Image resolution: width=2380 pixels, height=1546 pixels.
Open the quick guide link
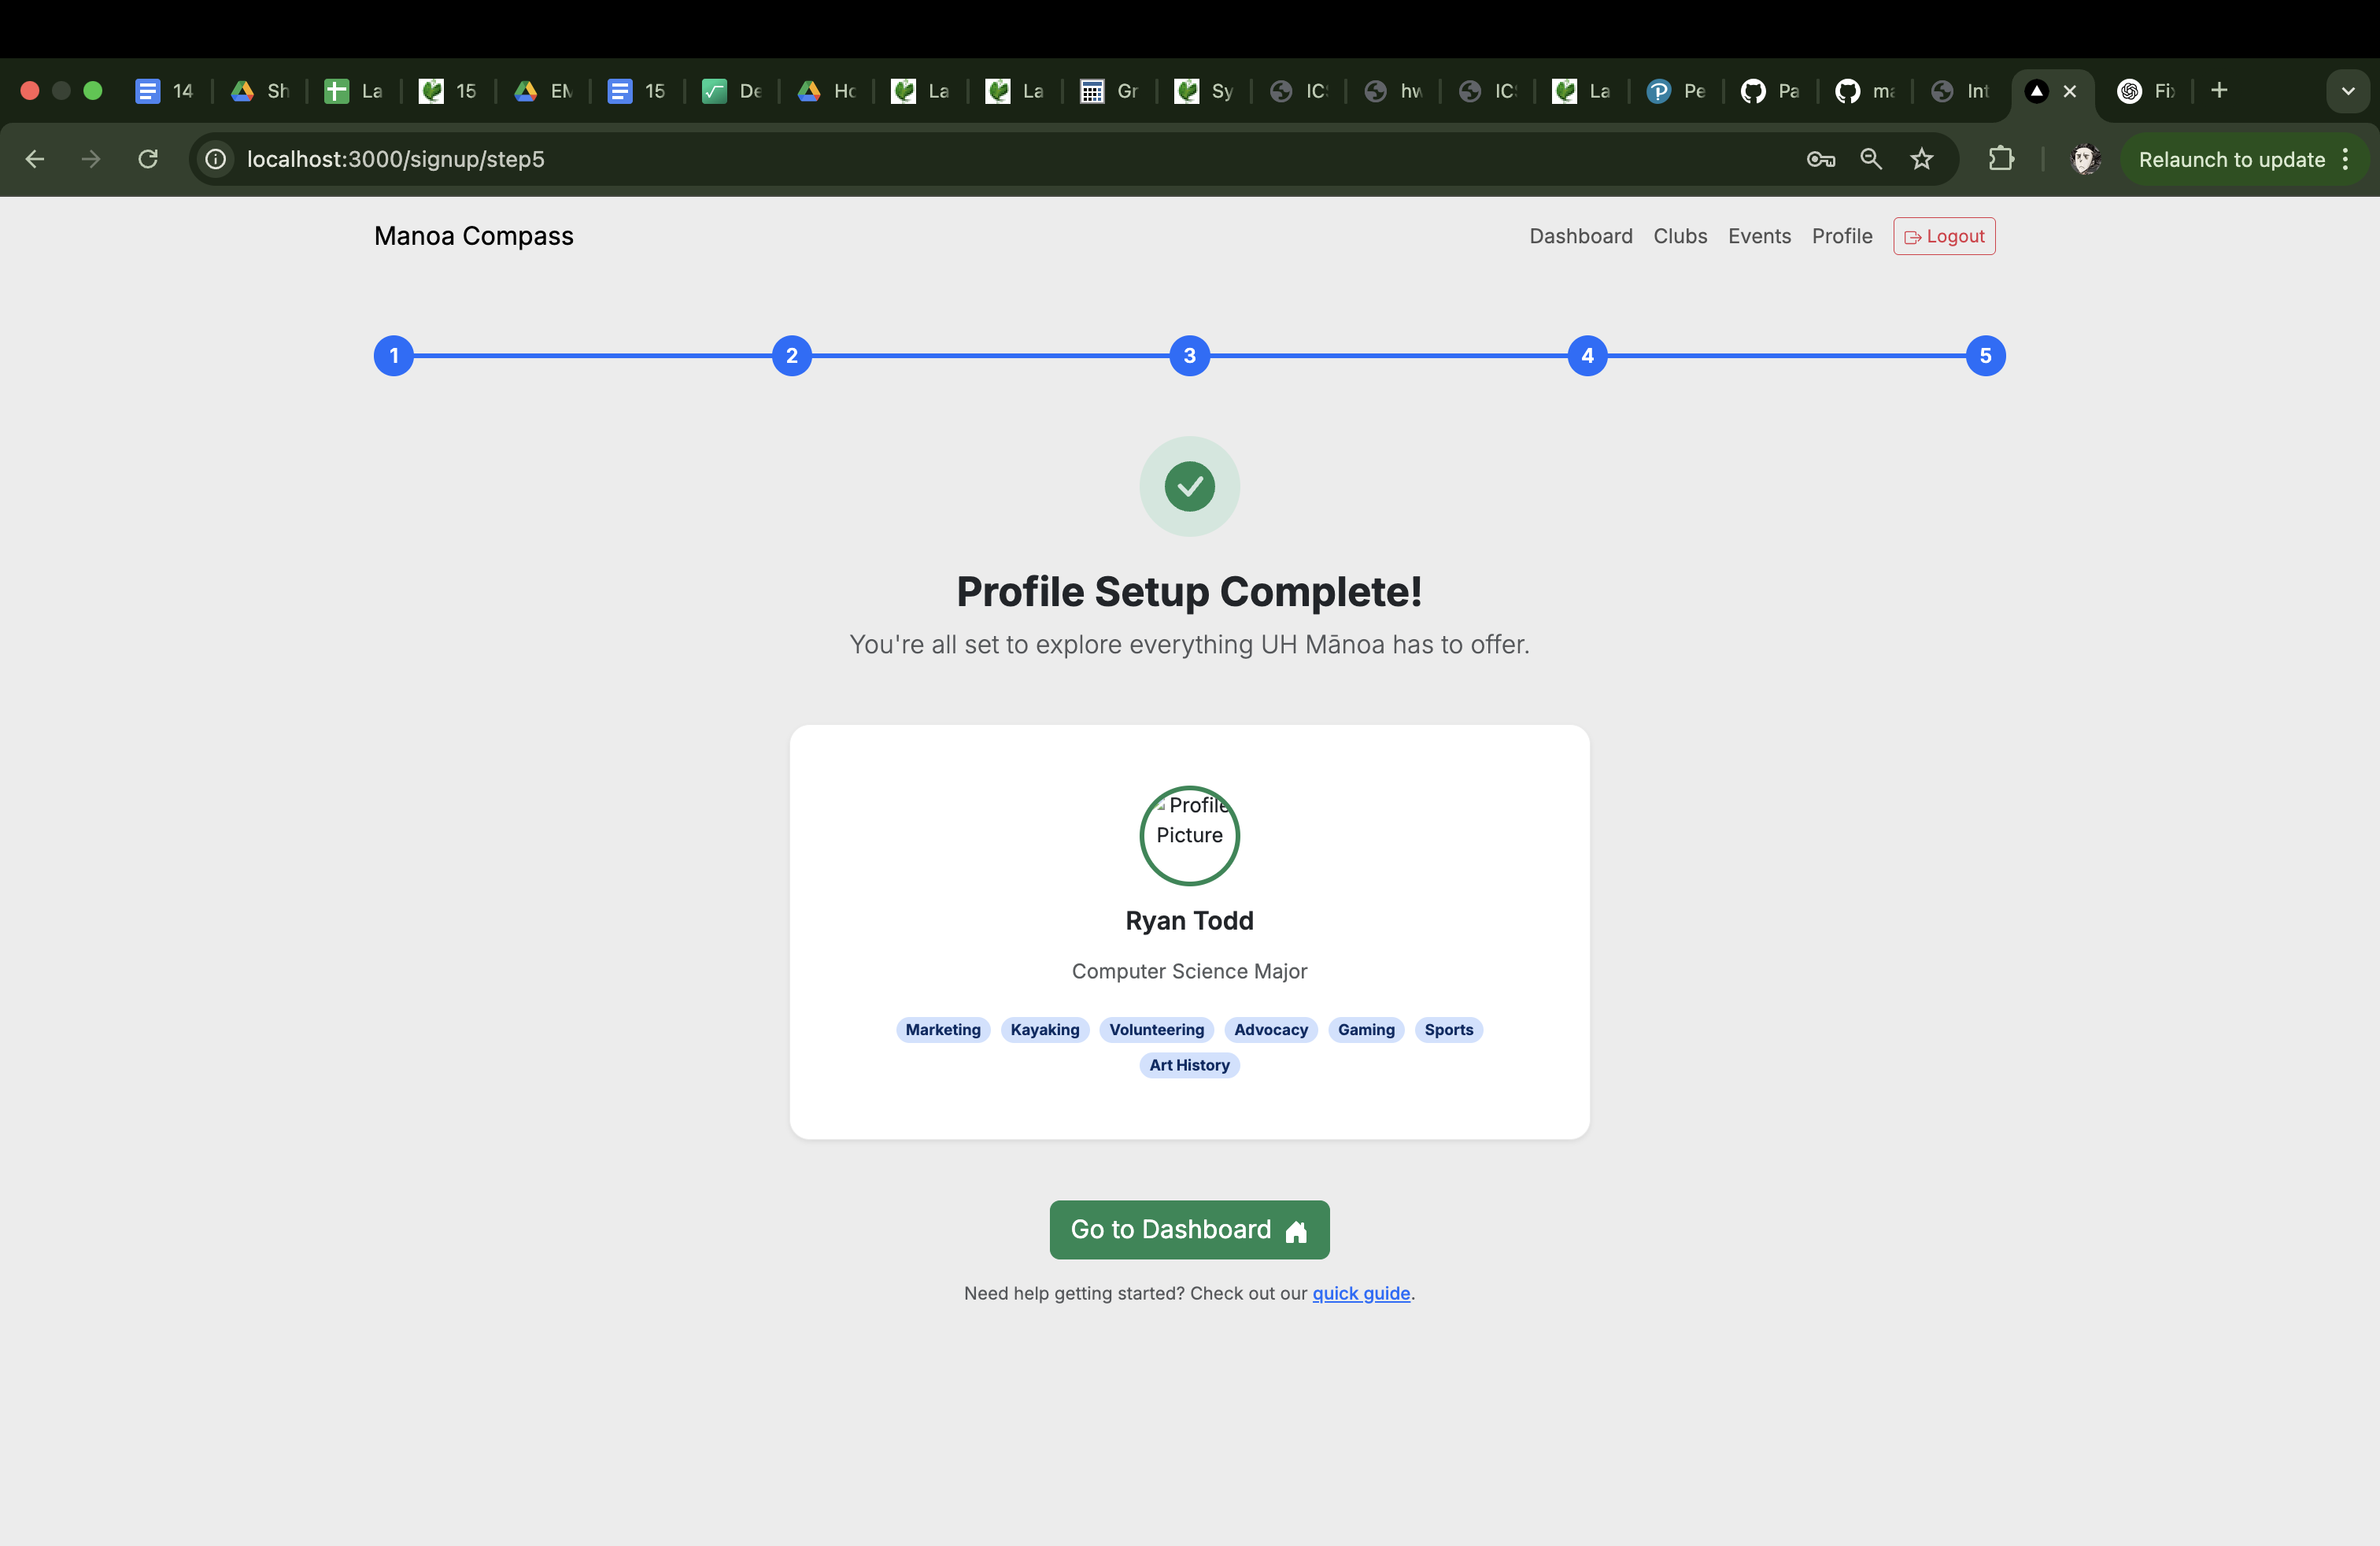[x=1361, y=1293]
